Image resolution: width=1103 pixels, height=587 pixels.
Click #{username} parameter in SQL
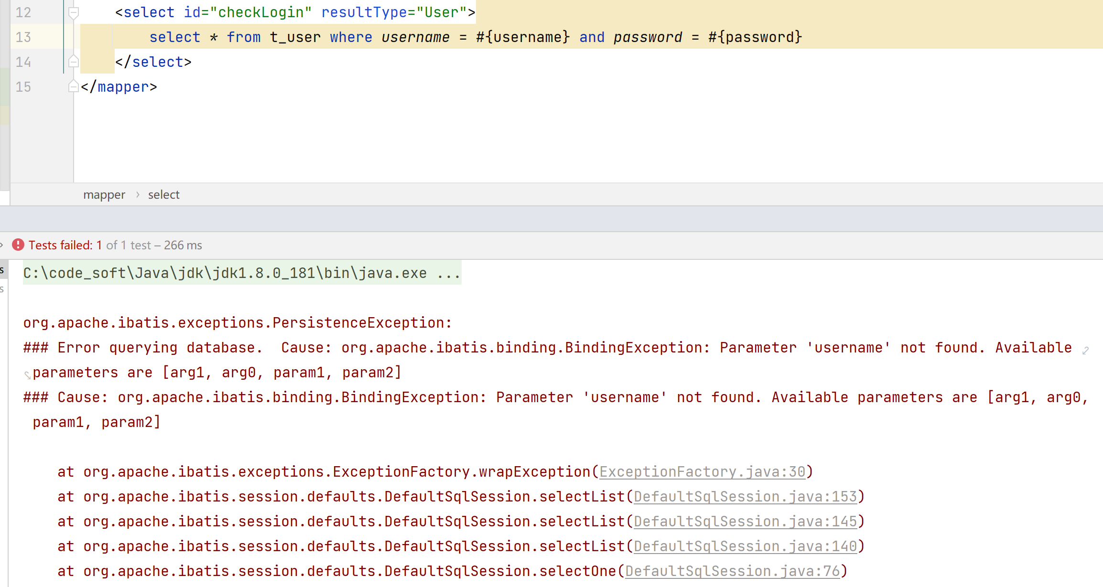point(523,37)
